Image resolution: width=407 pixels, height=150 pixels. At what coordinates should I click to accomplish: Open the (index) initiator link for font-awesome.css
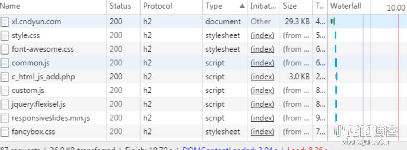pyautogui.click(x=262, y=49)
